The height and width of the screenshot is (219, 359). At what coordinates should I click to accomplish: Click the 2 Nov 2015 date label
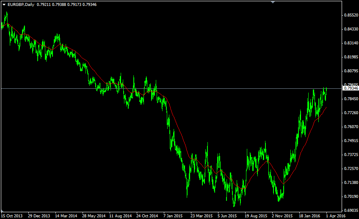point(282,216)
